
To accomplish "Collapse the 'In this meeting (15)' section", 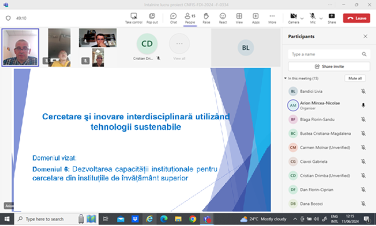I will coord(285,79).
